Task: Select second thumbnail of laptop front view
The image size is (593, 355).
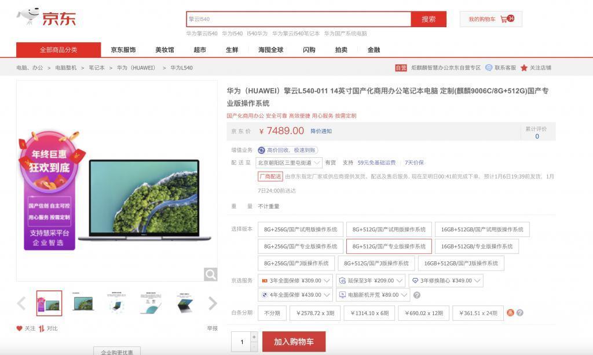Action: (x=83, y=304)
